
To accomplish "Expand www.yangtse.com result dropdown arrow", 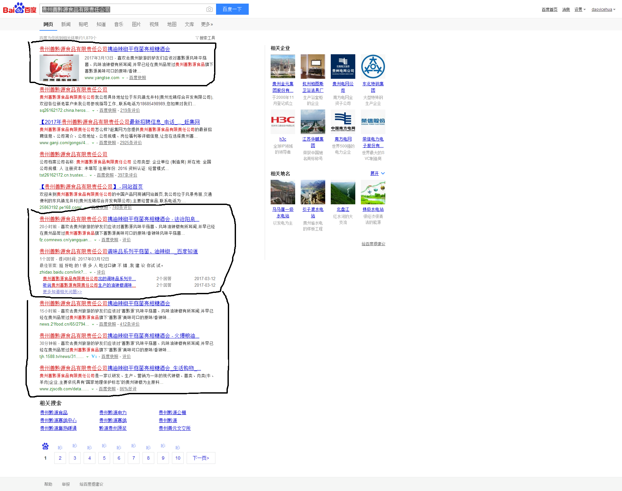I will (123, 78).
